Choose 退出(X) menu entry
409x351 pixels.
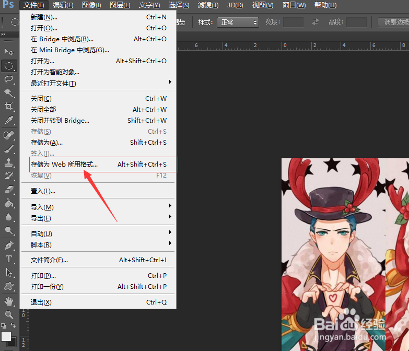point(98,302)
